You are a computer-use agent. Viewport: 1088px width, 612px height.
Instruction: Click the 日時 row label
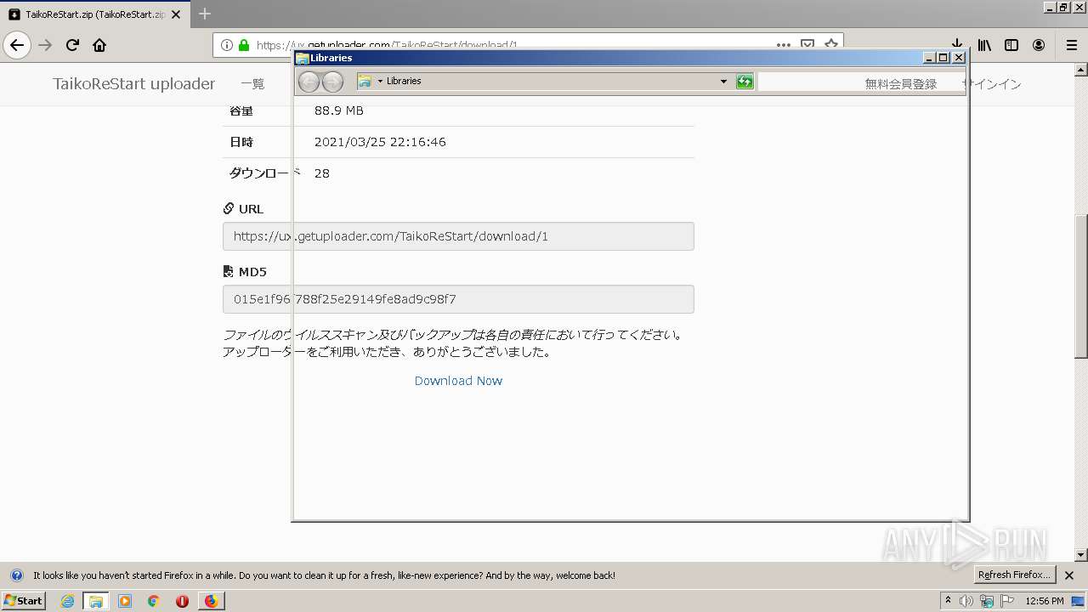click(241, 142)
